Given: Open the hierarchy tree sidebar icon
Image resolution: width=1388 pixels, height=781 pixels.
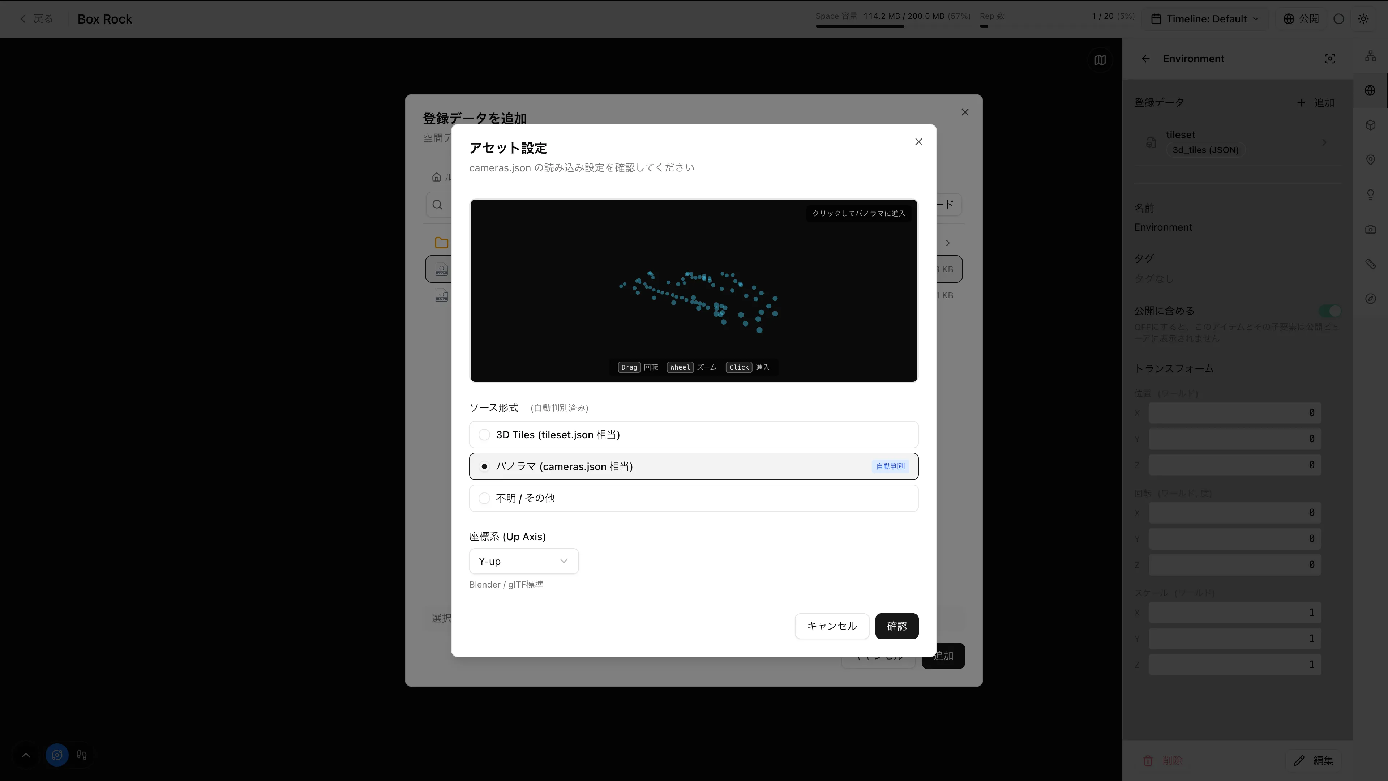Looking at the screenshot, I should (x=1371, y=56).
